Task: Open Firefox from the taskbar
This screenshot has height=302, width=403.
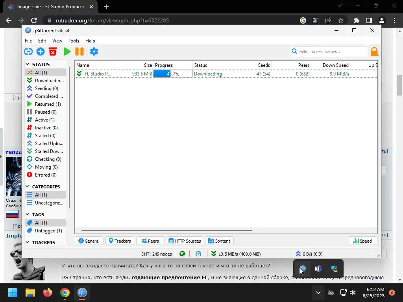Action: 48,293
